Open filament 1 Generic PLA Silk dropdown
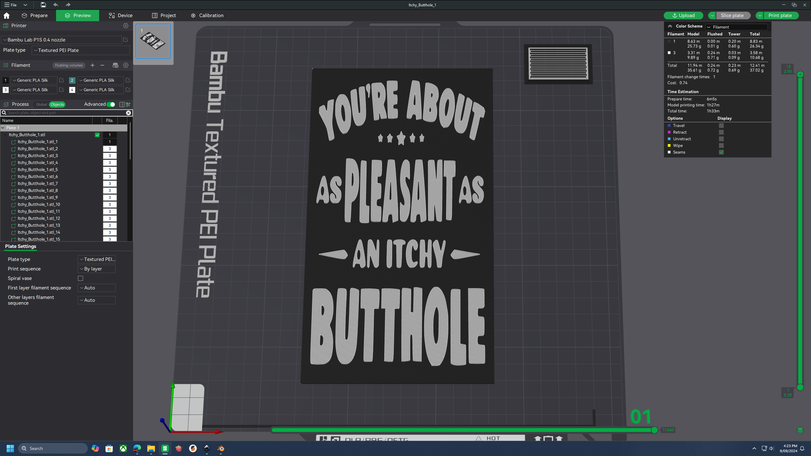The height and width of the screenshot is (456, 811). 34,80
